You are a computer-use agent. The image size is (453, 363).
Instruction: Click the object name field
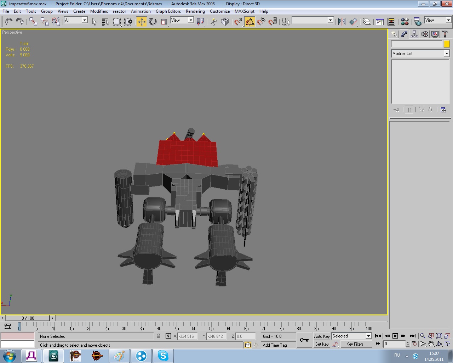(x=417, y=44)
